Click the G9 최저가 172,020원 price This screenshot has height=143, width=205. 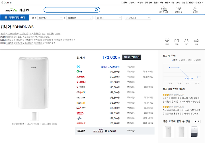[x=110, y=67]
